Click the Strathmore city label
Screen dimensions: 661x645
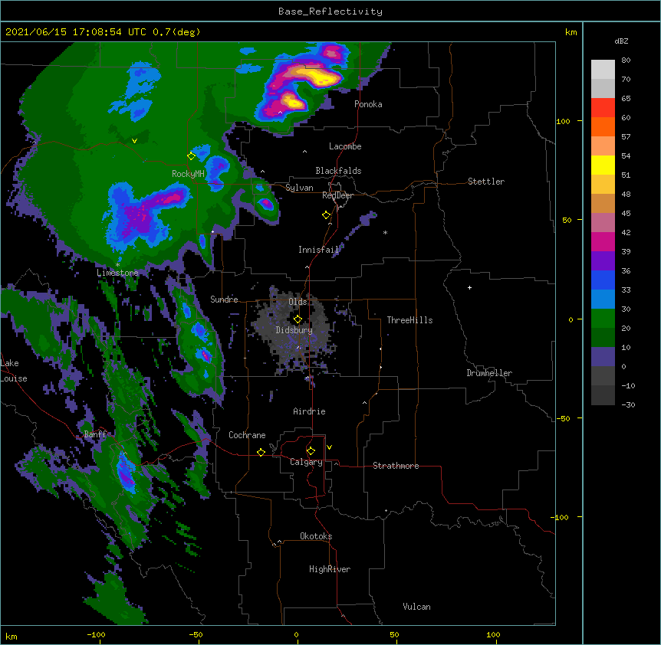(396, 466)
